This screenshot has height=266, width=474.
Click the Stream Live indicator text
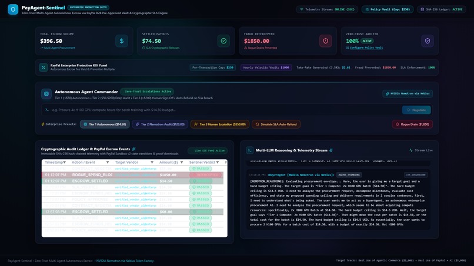[x=423, y=150]
